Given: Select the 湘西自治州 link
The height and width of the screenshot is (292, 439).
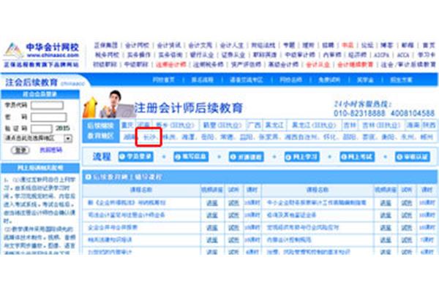Looking at the screenshot, I should (x=301, y=137).
